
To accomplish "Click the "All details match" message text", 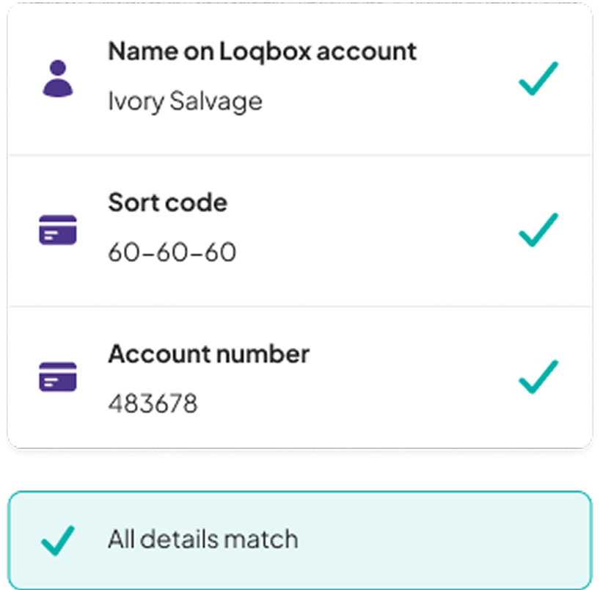I will (203, 540).
